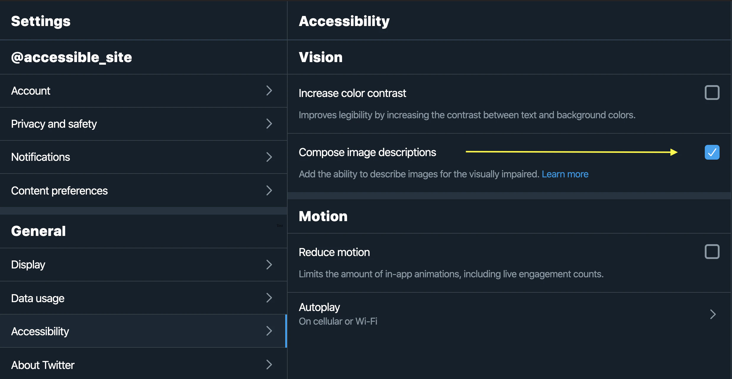Tick the Reduce motion checkbox
The width and height of the screenshot is (732, 379).
[712, 252]
